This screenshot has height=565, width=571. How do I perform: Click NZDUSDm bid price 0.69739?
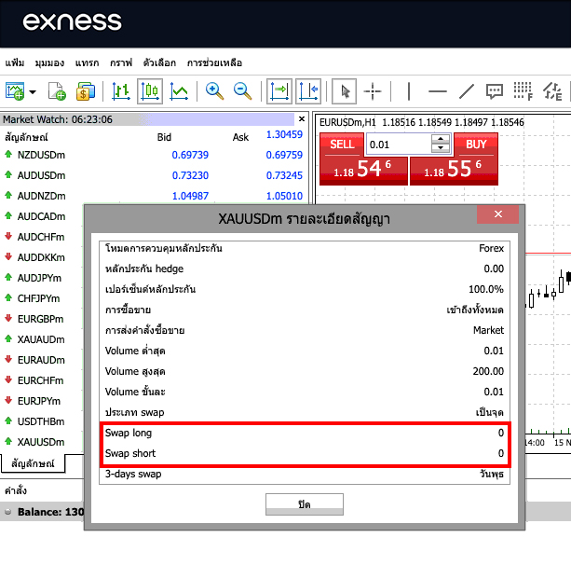(x=190, y=155)
